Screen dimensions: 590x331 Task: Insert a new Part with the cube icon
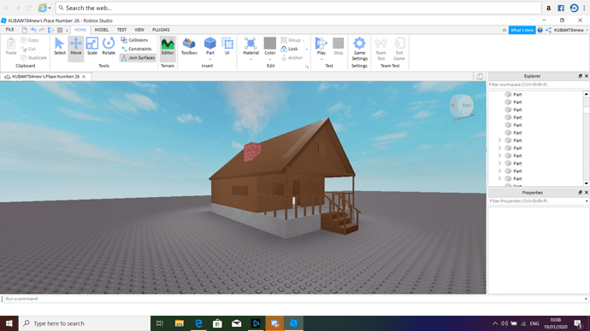(x=210, y=44)
